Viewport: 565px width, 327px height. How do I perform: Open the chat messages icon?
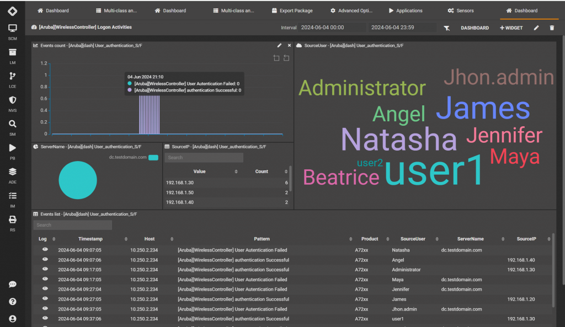tap(13, 285)
